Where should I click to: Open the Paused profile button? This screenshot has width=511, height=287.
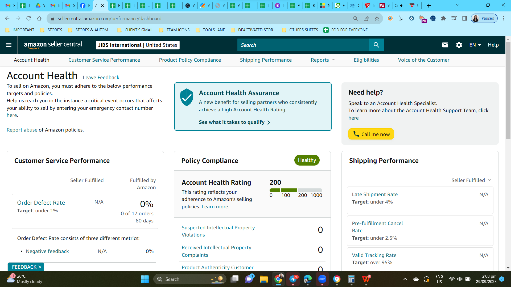[484, 18]
